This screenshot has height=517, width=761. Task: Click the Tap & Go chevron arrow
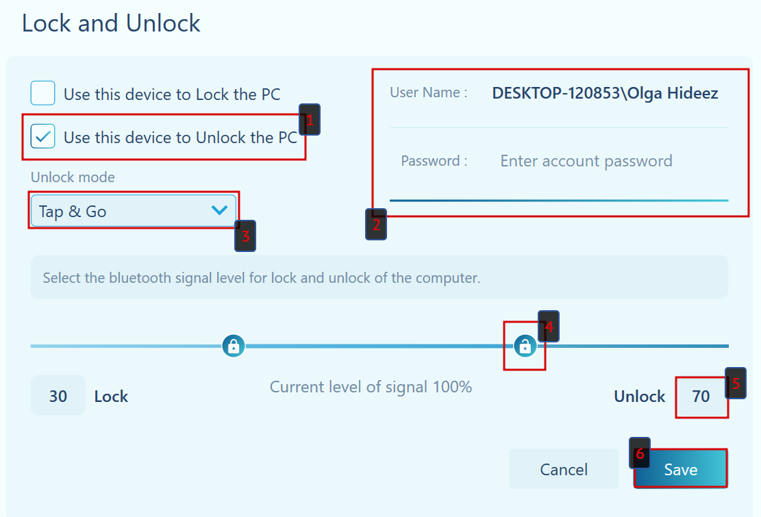(219, 211)
